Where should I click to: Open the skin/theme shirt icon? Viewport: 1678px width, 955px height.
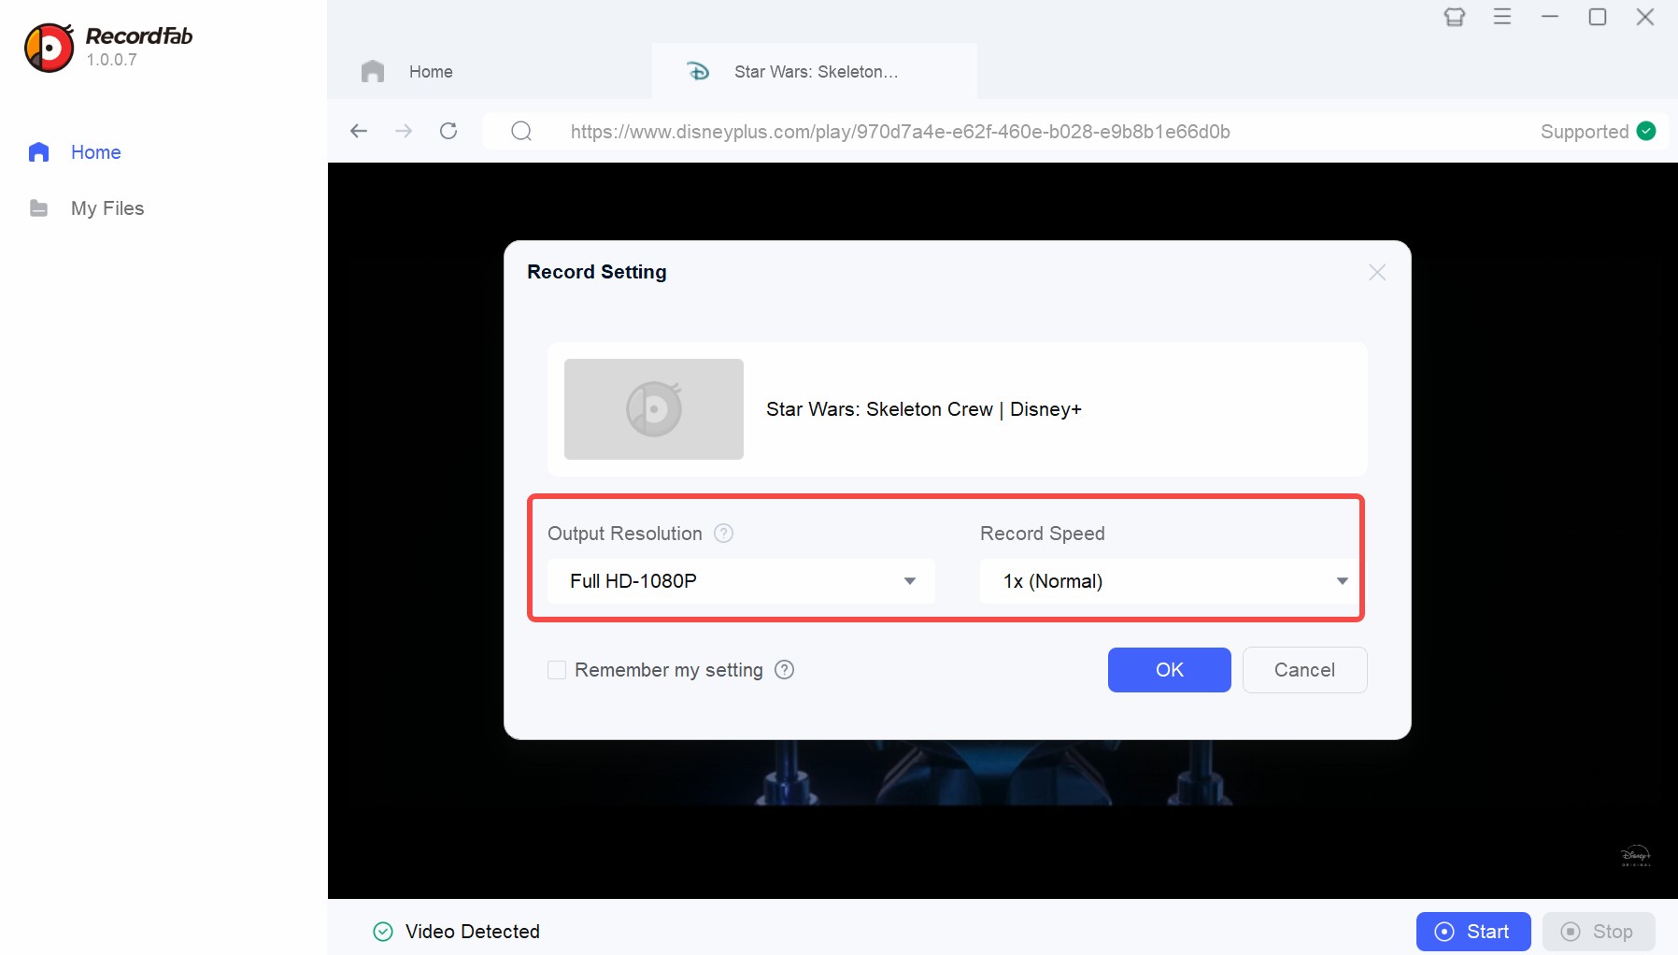(1455, 17)
